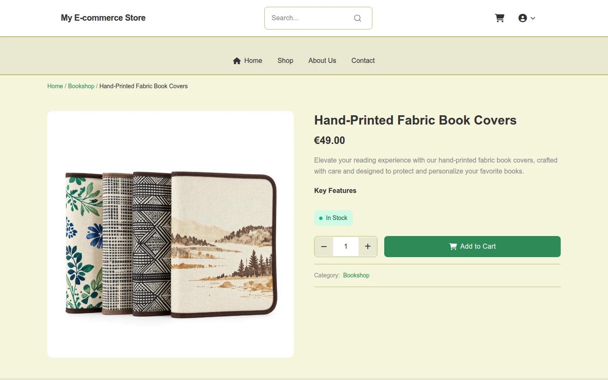Viewport: 608px width, 380px height.
Task: Click the Home breadcrumb link
Action: click(55, 86)
